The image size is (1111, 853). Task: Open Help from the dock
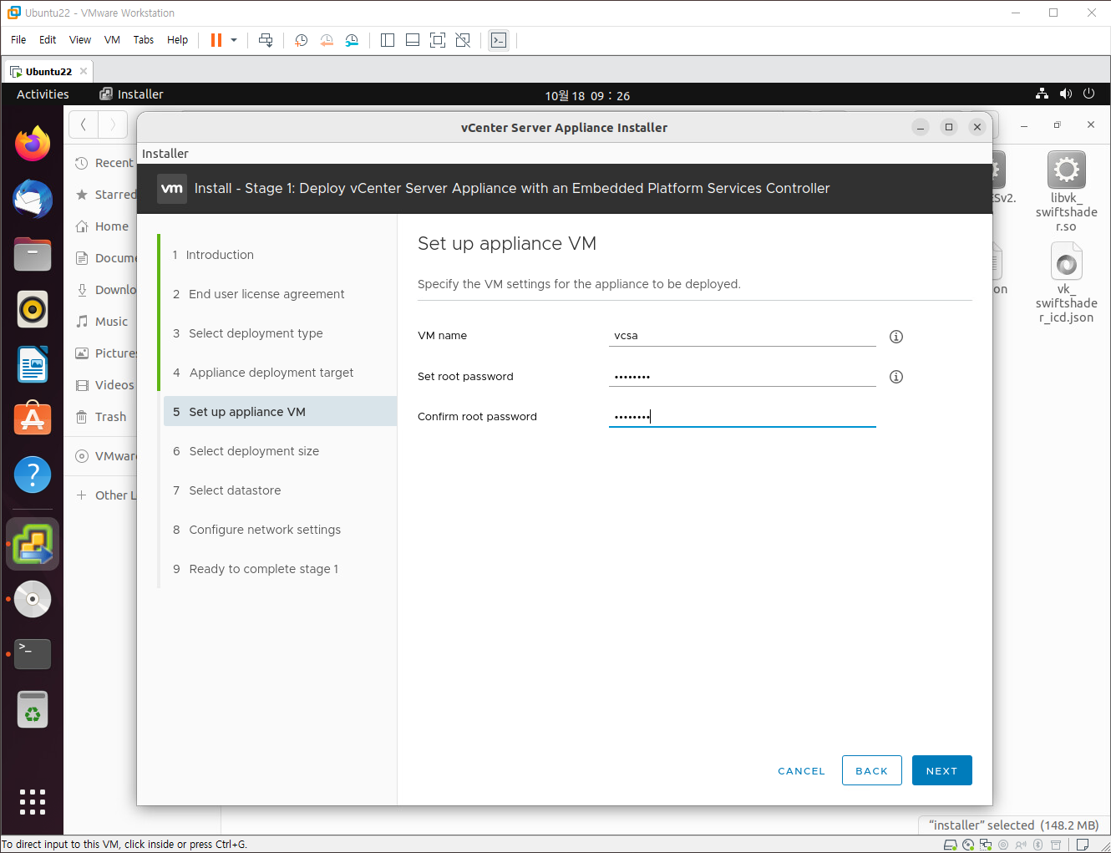(x=33, y=475)
